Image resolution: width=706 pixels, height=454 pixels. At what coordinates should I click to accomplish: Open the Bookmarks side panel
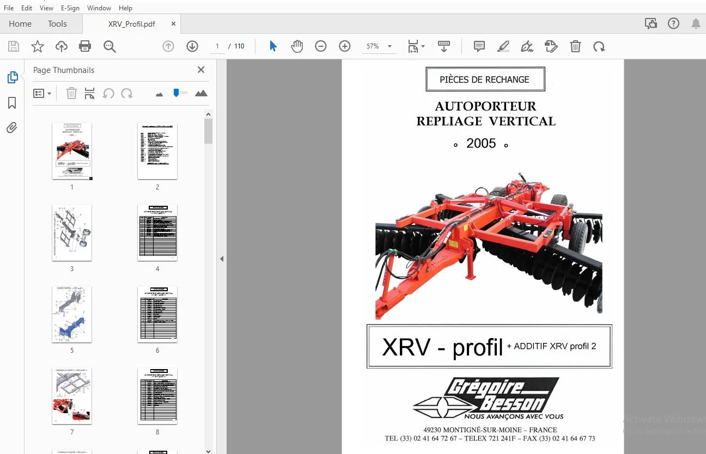(12, 103)
